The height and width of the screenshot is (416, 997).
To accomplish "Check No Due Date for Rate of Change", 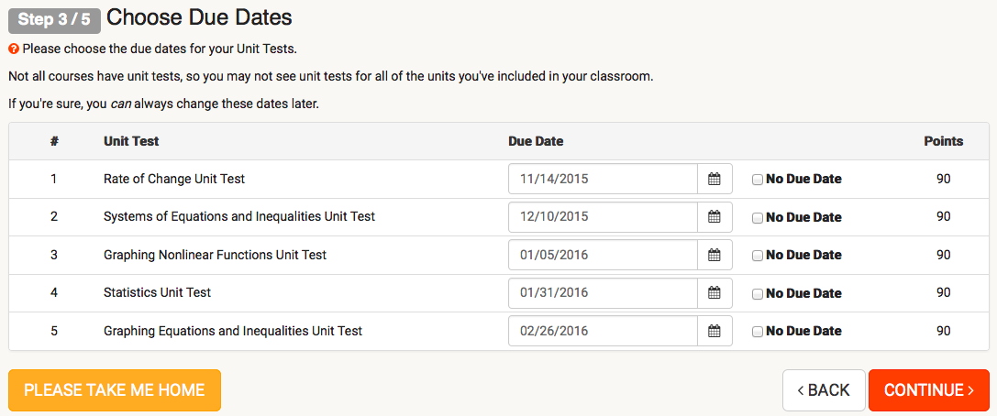I will point(757,180).
